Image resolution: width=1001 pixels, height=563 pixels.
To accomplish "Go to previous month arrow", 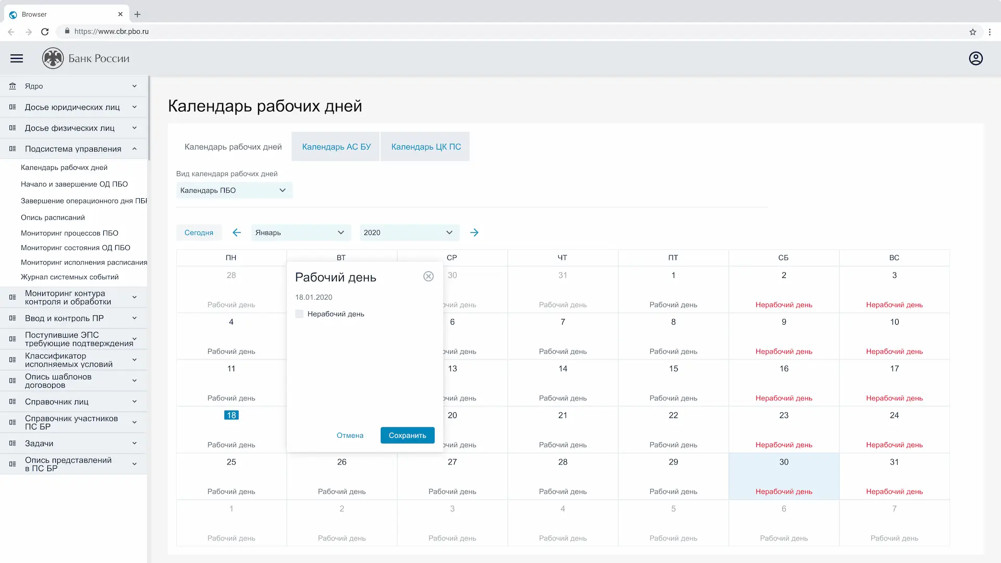I will [x=237, y=232].
